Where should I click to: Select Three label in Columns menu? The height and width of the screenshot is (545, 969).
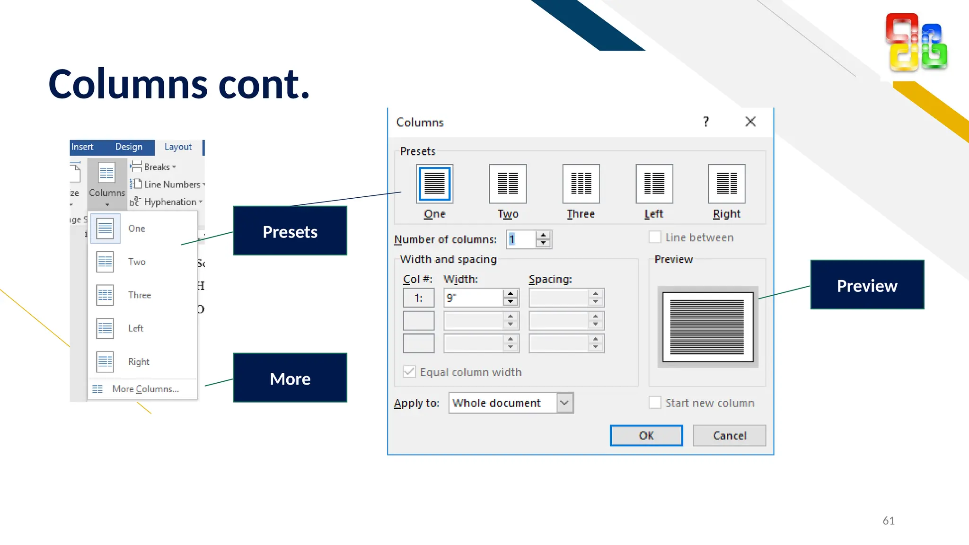click(x=140, y=295)
